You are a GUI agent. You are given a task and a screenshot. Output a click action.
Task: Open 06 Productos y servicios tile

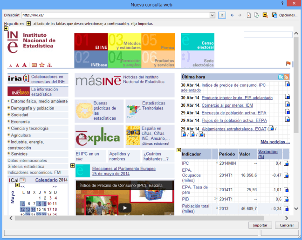click(x=158, y=59)
